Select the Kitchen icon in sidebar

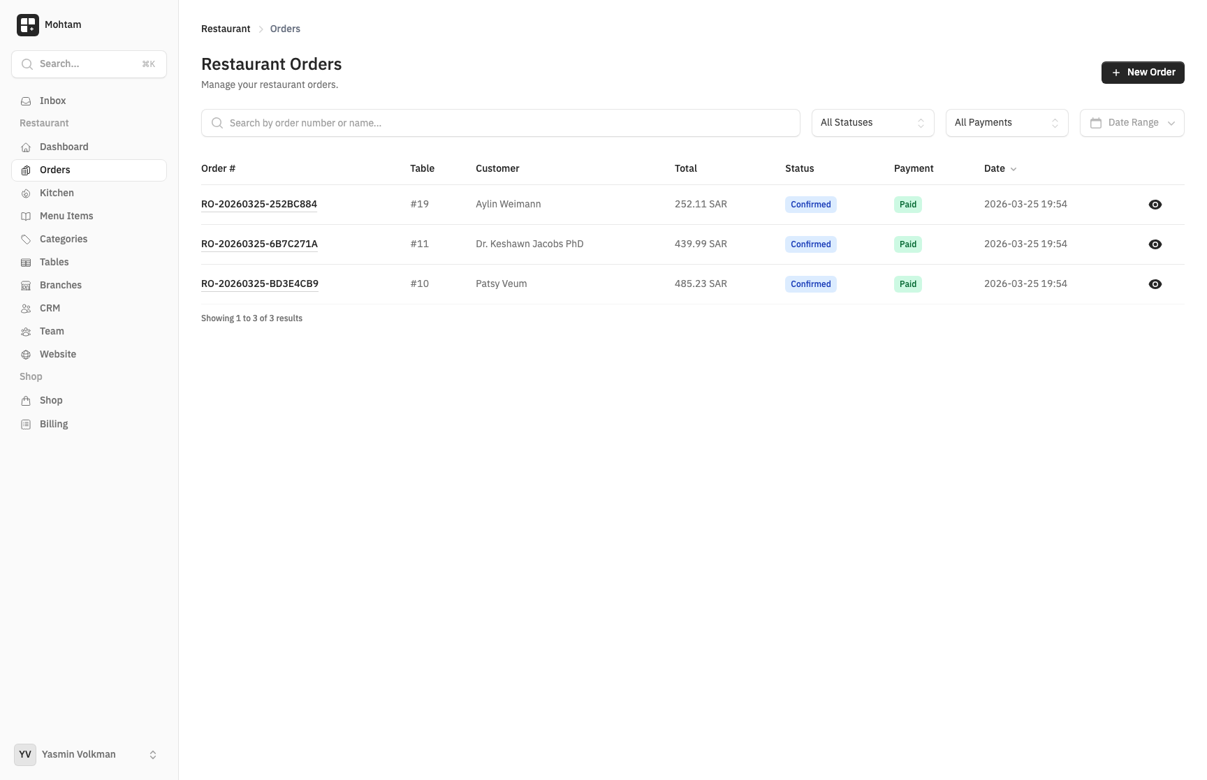coord(26,193)
